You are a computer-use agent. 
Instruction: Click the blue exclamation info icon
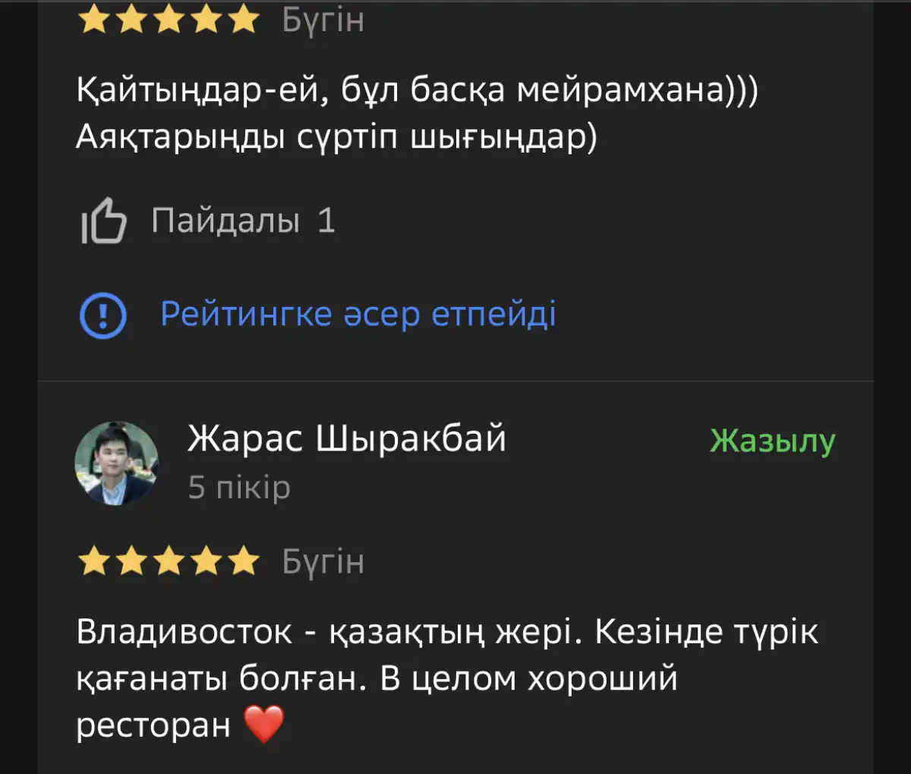(x=103, y=314)
